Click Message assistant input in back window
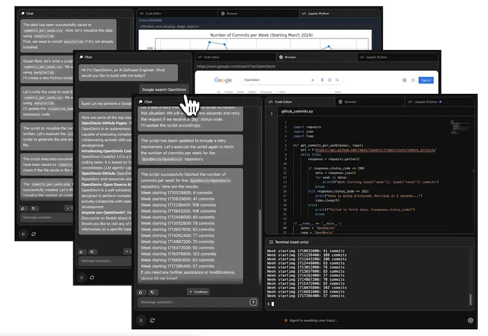The width and height of the screenshot is (488, 336). pyautogui.click(x=47, y=218)
